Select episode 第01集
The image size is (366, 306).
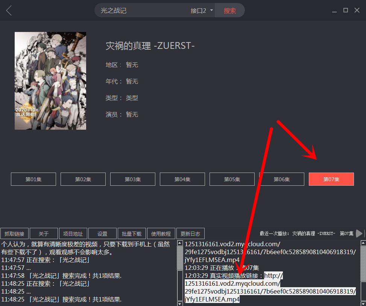33,179
